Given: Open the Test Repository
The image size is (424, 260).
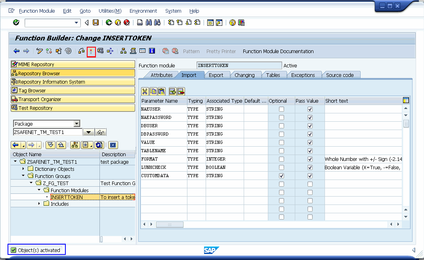Looking at the screenshot, I should (x=73, y=108).
